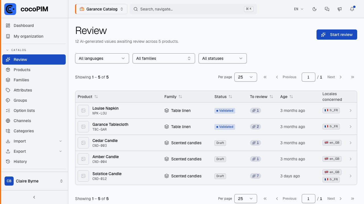Toggle dark mode moon icon
This screenshot has height=204, width=364.
pyautogui.click(x=315, y=9)
